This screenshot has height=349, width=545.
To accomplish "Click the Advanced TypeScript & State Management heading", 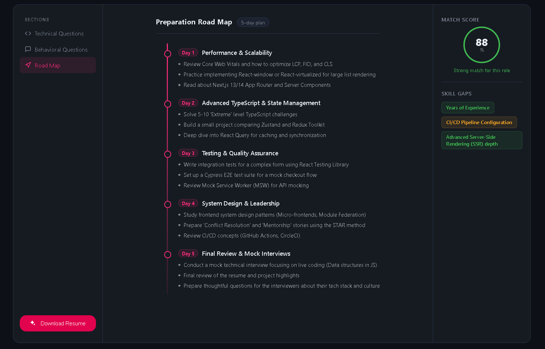I will (261, 103).
